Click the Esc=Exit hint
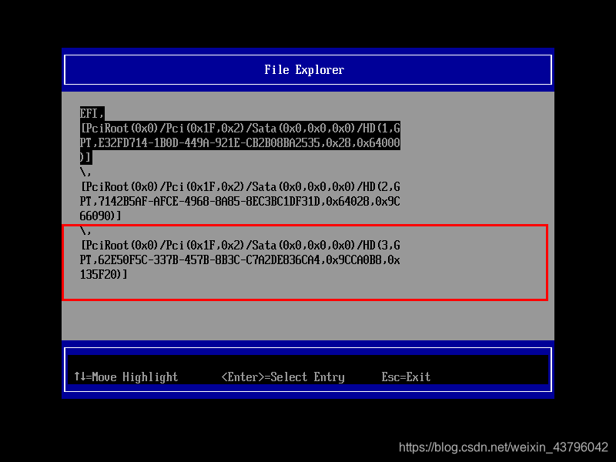Screen dimensions: 616x462 tap(406, 377)
